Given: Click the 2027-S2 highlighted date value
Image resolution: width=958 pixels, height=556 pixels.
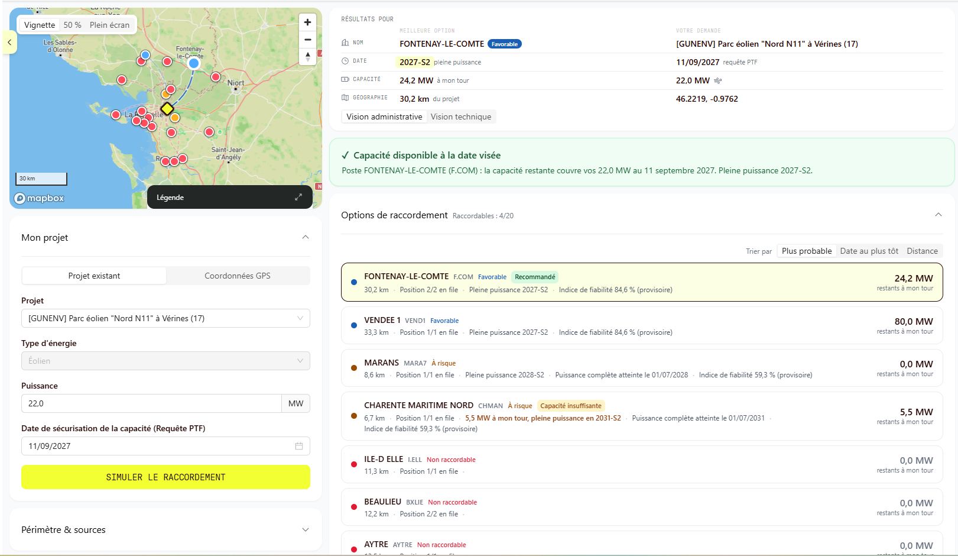Looking at the screenshot, I should (x=415, y=62).
